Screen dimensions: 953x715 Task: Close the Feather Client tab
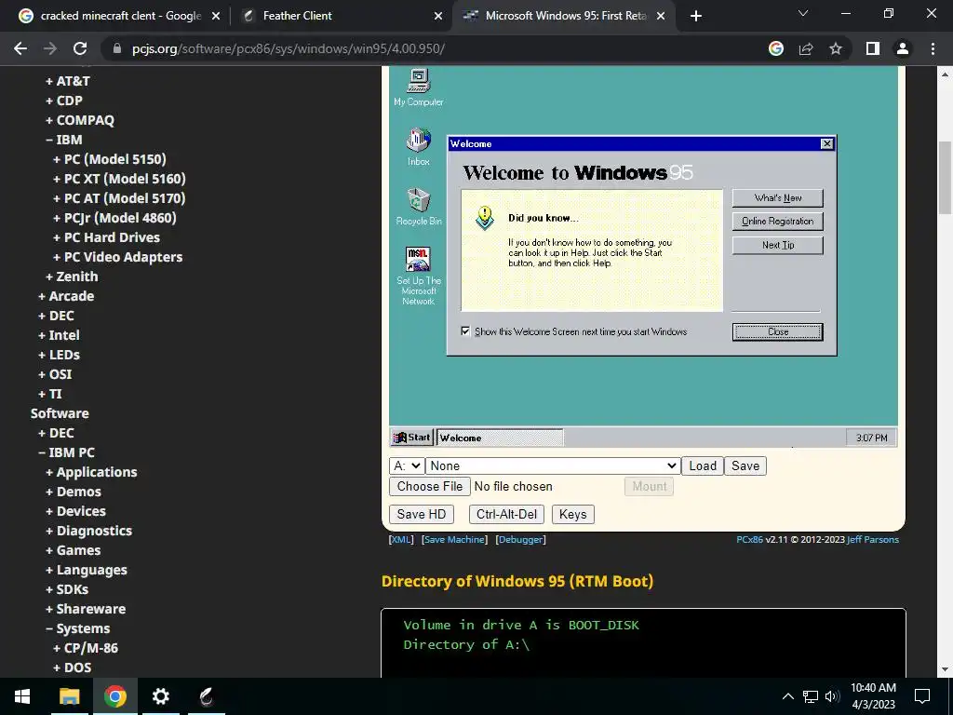click(438, 16)
